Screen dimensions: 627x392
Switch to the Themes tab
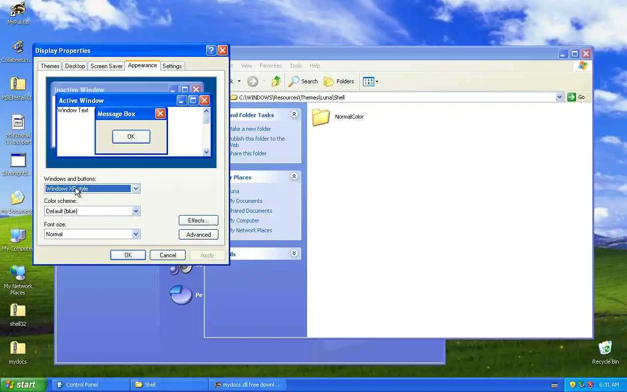(x=50, y=66)
